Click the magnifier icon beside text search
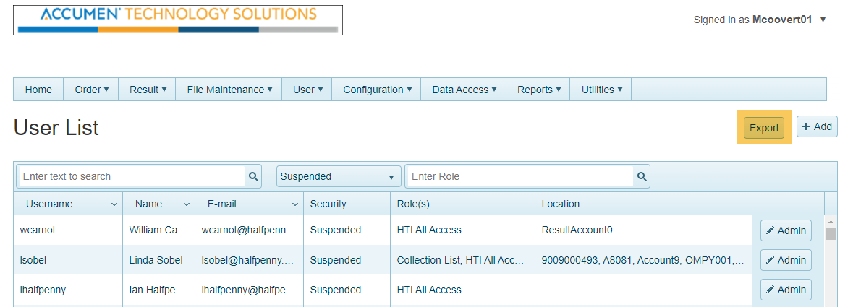The width and height of the screenshot is (853, 307). pos(253,176)
